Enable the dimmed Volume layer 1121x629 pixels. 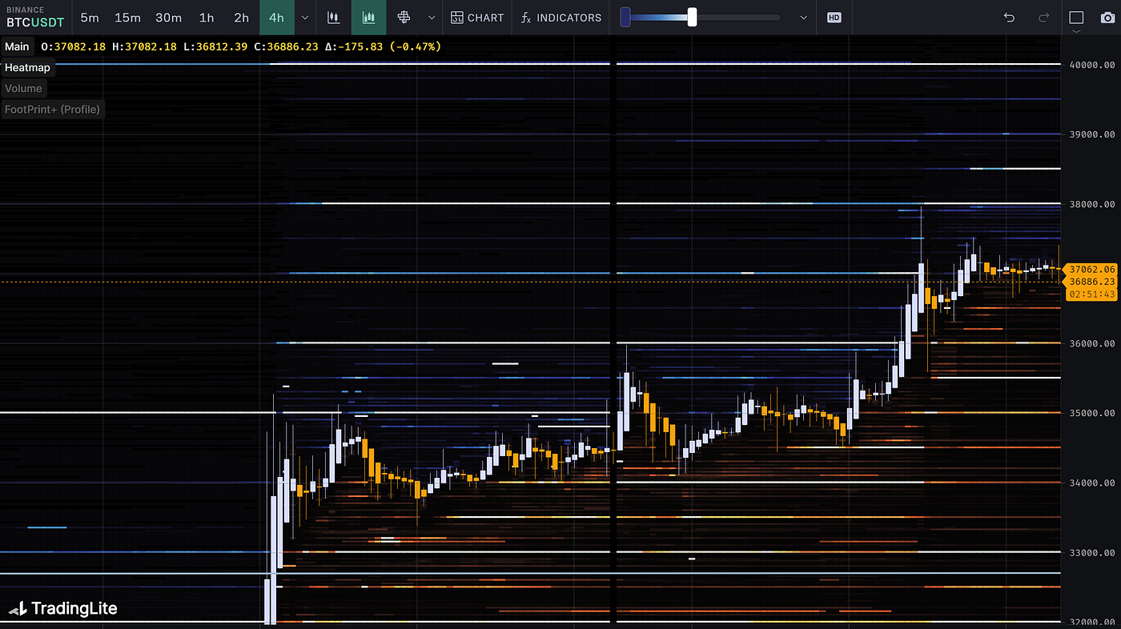23,88
